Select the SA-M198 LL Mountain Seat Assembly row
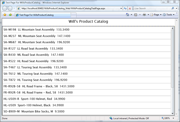This screenshot has width=180, height=122. [84, 30]
